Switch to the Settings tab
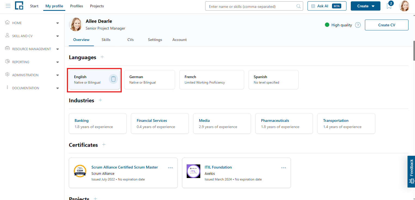 (155, 40)
